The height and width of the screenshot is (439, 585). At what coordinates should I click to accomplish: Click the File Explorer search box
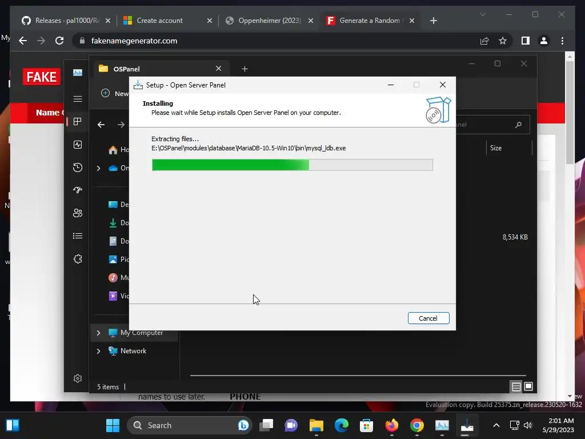click(x=492, y=125)
